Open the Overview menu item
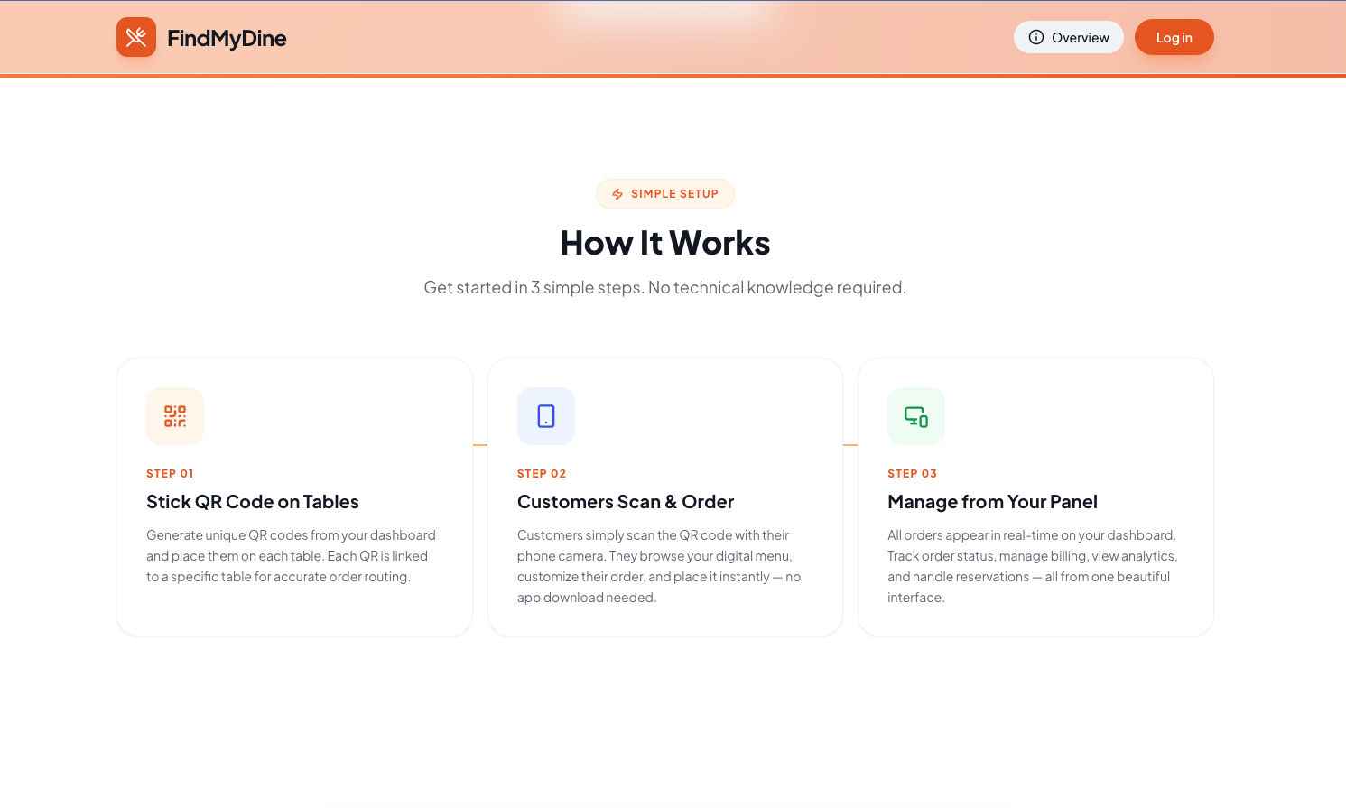1346x808 pixels. point(1069,37)
